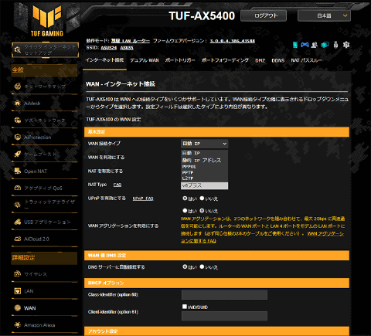This screenshot has height=336, width=371.
Task: Click the USB status icon
Action: (x=335, y=45)
